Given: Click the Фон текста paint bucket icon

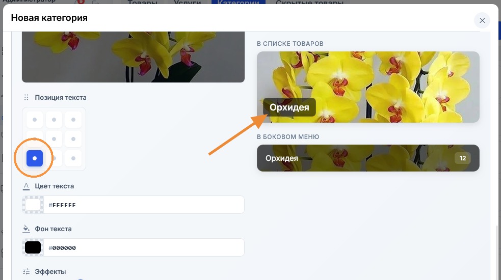Looking at the screenshot, I should pos(26,229).
